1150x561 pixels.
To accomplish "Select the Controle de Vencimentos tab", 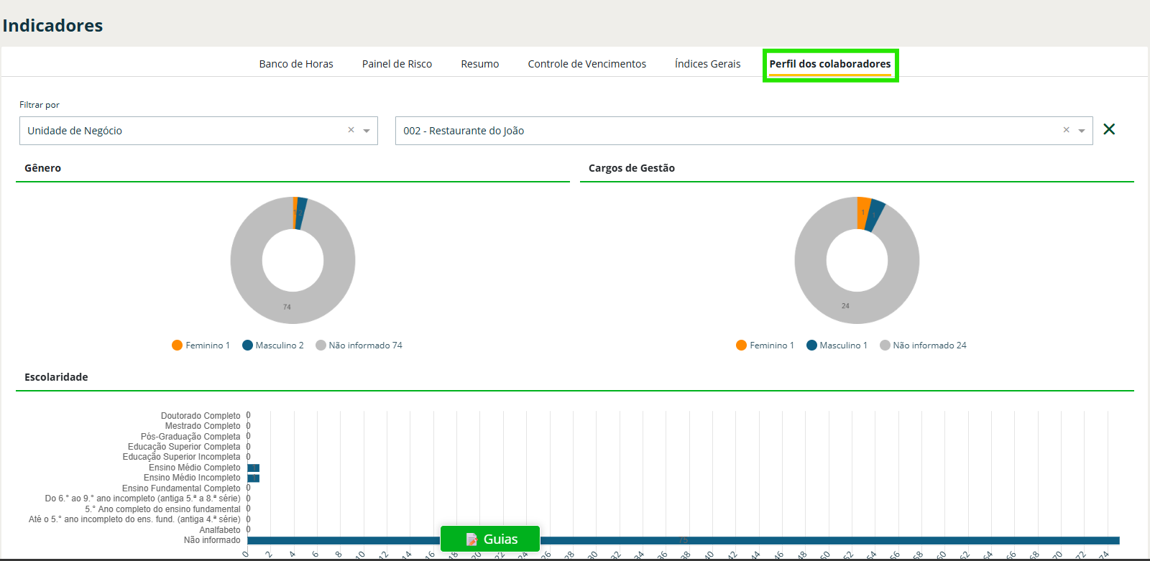I will click(586, 64).
